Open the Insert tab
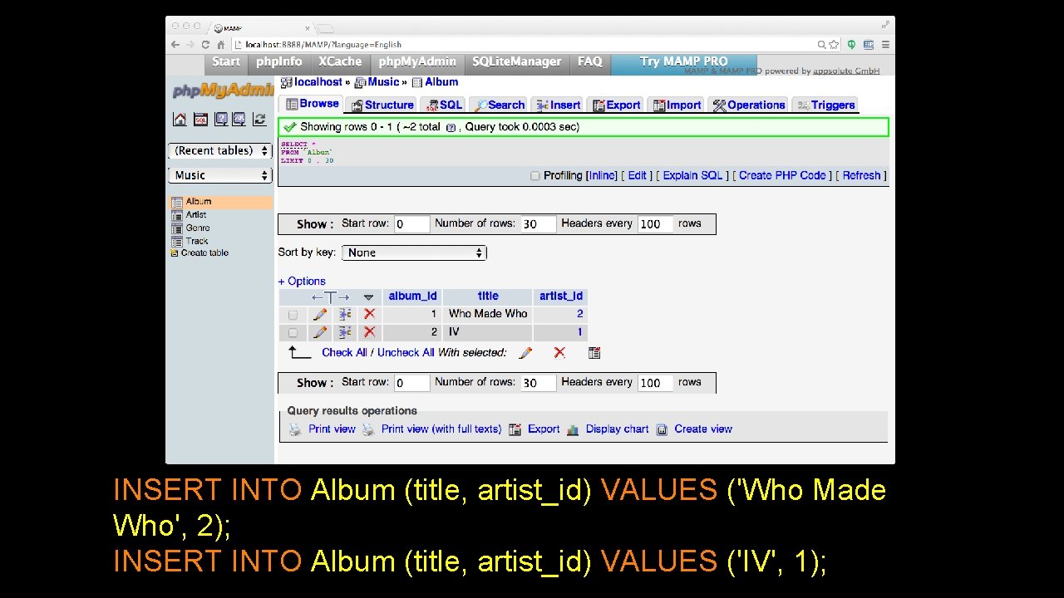The image size is (1064, 598). click(558, 105)
